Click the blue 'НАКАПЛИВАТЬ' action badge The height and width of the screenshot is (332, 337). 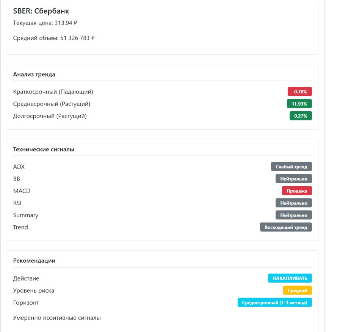pos(290,278)
